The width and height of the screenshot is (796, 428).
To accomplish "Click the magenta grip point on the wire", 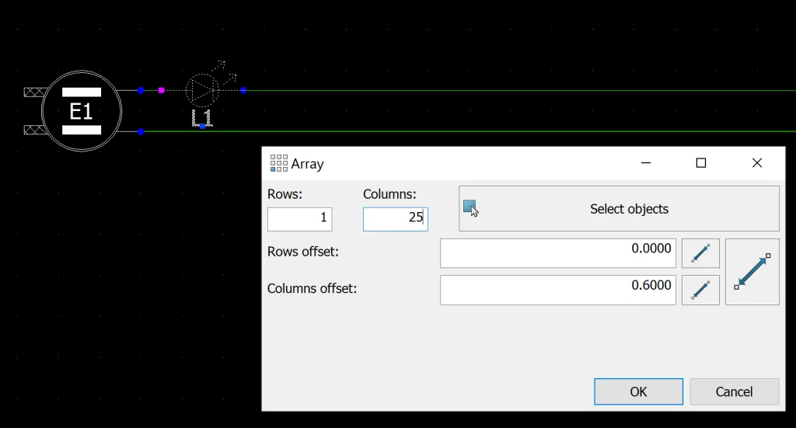I will point(162,91).
